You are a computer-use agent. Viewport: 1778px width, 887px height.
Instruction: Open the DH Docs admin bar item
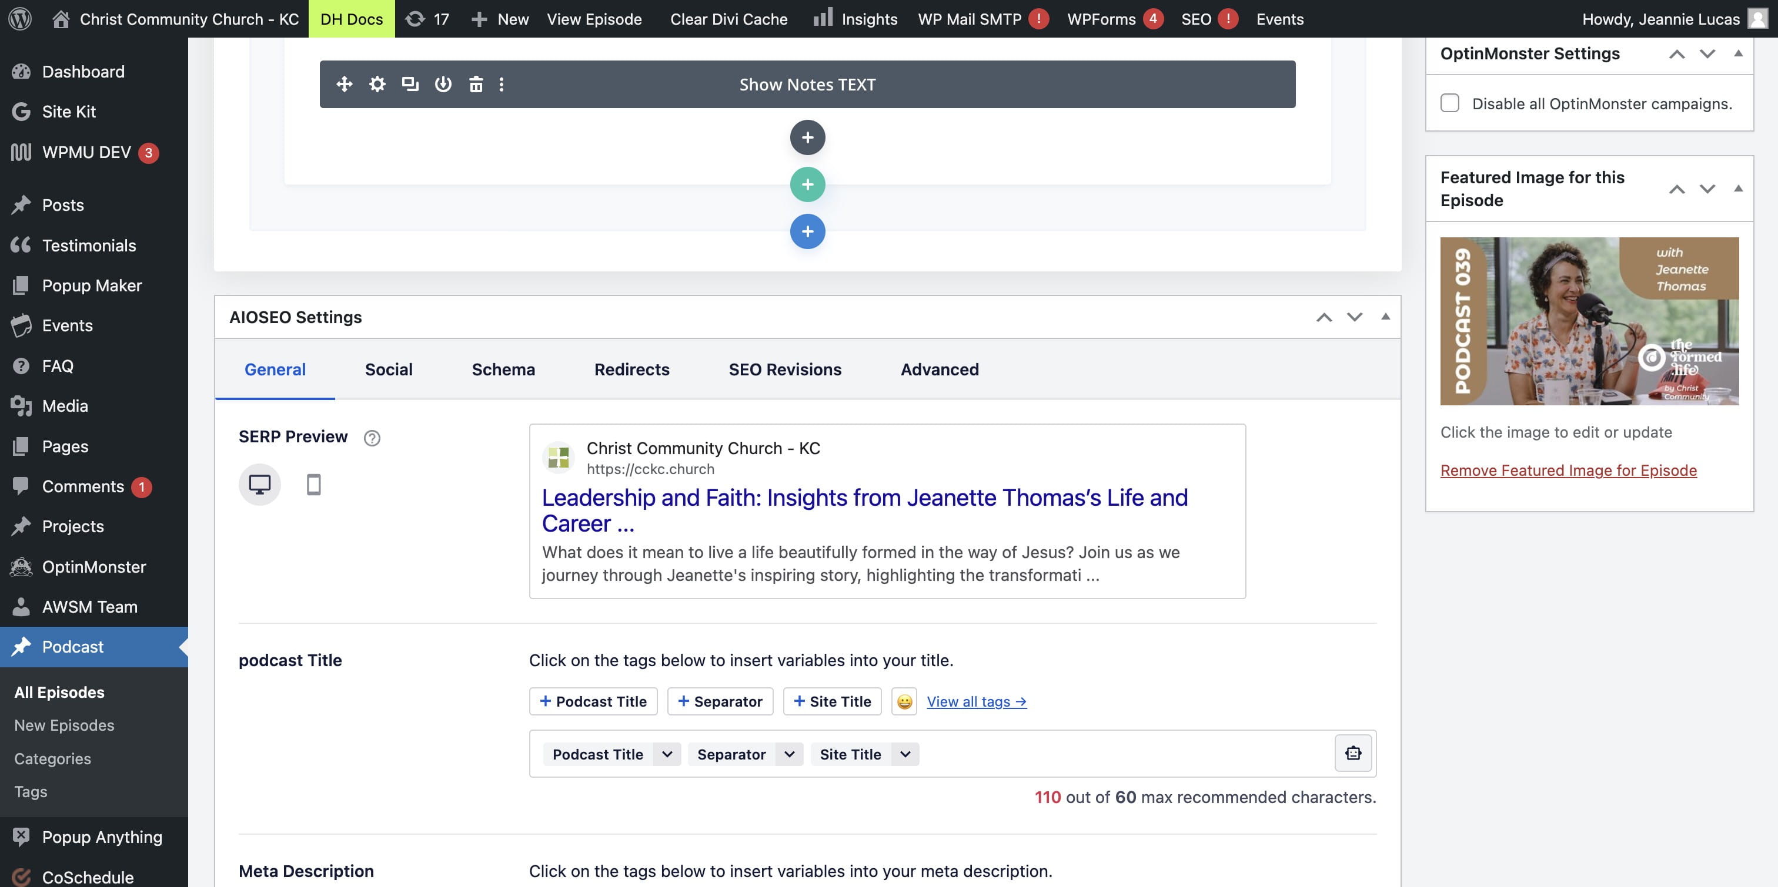(x=352, y=19)
